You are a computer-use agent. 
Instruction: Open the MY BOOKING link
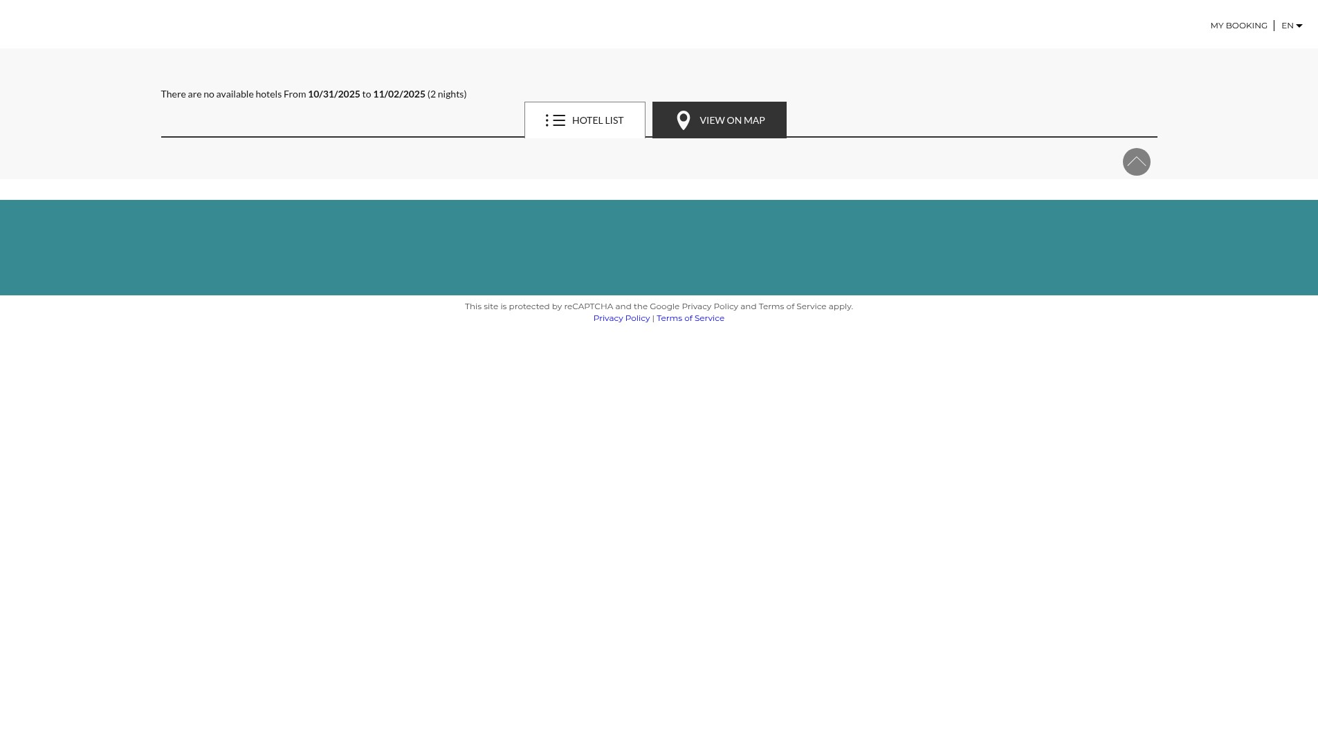(x=1238, y=26)
